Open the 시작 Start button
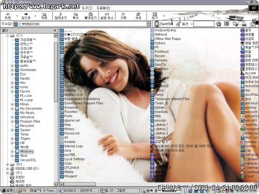The height and width of the screenshot is (194, 259). click(x=7, y=191)
